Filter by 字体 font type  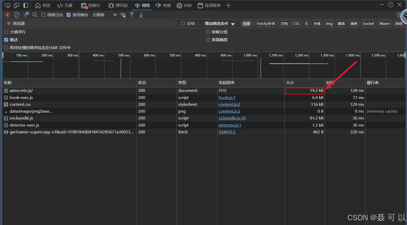coord(317,24)
